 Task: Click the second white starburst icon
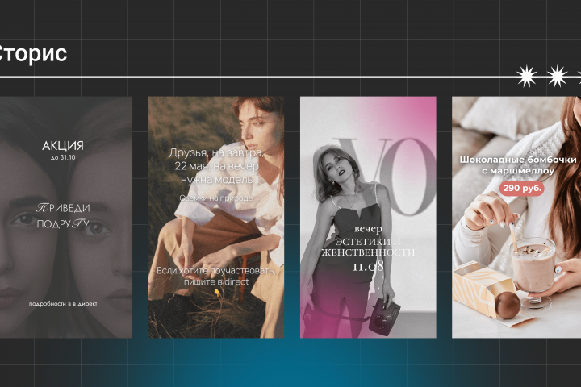tap(558, 77)
